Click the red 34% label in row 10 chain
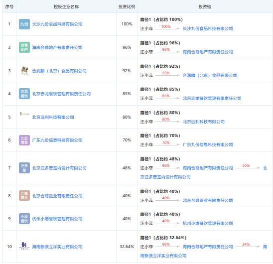Screen dimensions: 273x264 [x=246, y=244]
